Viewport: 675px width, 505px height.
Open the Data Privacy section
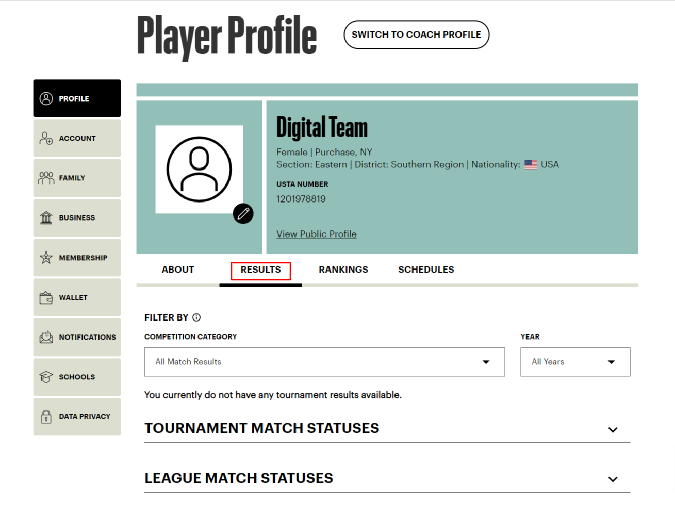(x=77, y=416)
